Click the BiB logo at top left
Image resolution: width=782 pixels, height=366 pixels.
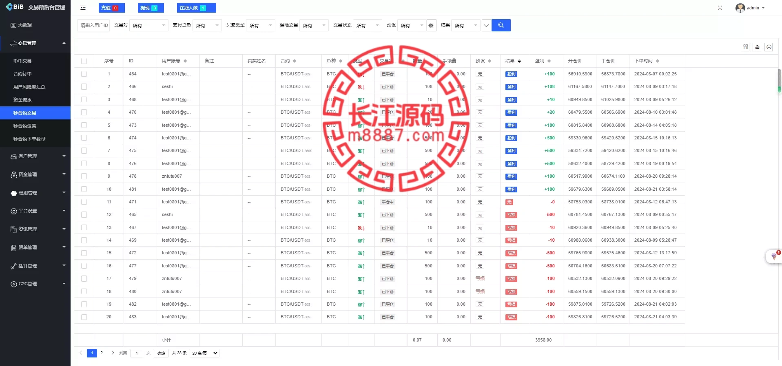tap(15, 7)
